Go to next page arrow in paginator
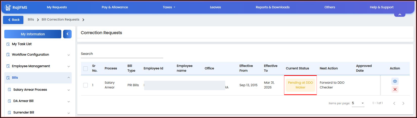 [403, 103]
